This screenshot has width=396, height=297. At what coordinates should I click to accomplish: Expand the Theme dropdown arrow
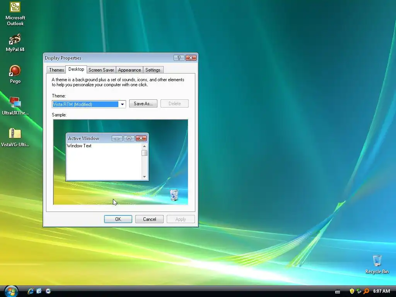pos(122,104)
